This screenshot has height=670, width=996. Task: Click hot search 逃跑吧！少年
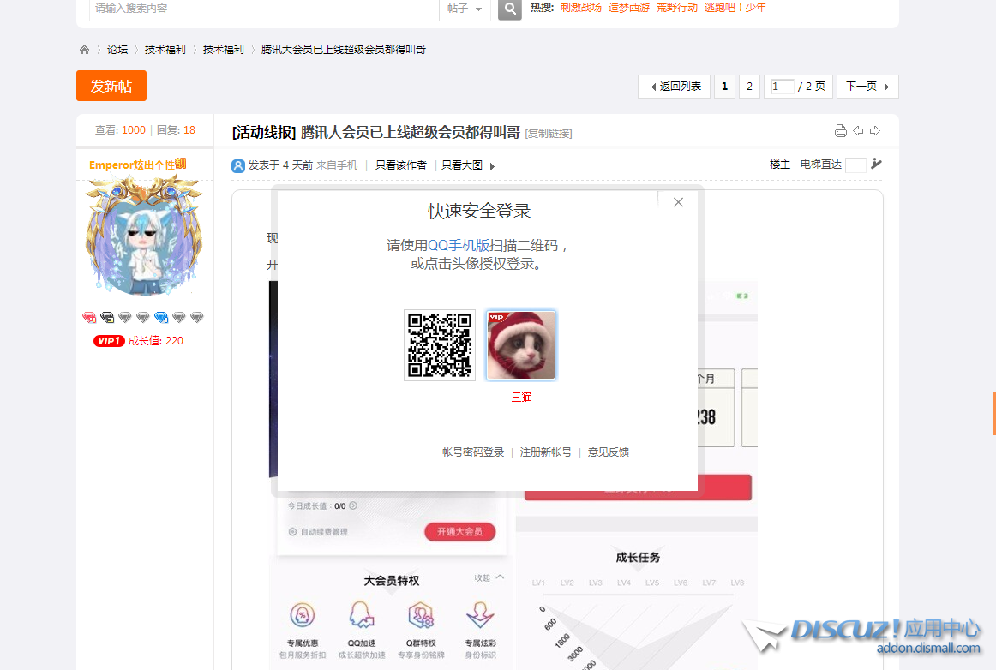pos(735,8)
